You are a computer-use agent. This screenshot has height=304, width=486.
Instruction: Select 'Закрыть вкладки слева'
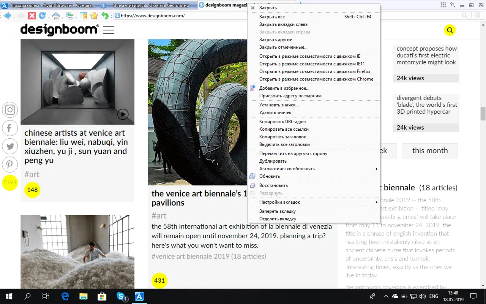tap(314, 24)
